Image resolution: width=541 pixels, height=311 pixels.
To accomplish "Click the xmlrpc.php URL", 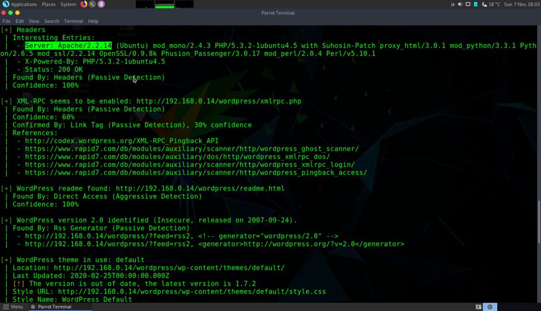I will 219,101.
